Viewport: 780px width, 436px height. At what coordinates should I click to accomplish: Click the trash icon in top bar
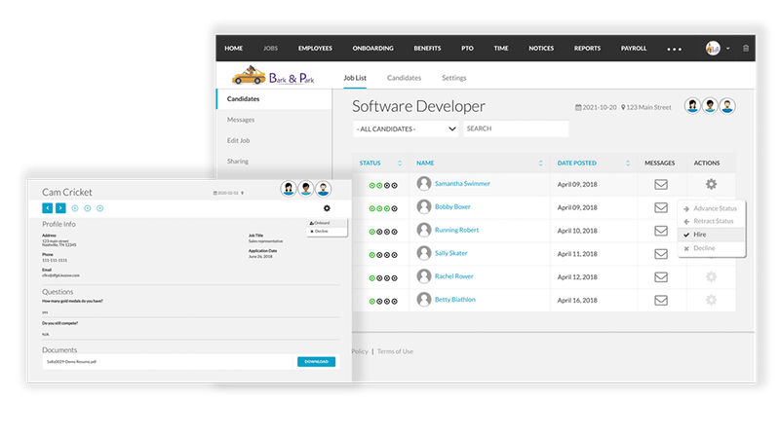click(747, 48)
